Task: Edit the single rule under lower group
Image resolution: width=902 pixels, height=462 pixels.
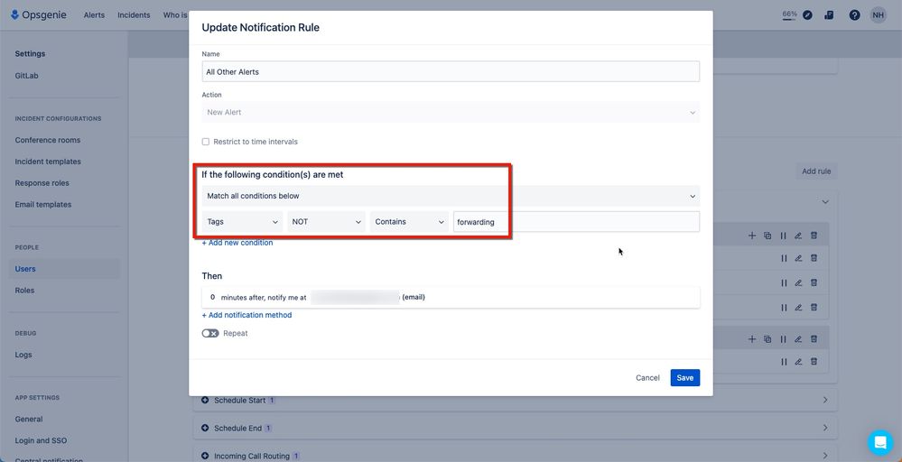Action: click(x=798, y=362)
